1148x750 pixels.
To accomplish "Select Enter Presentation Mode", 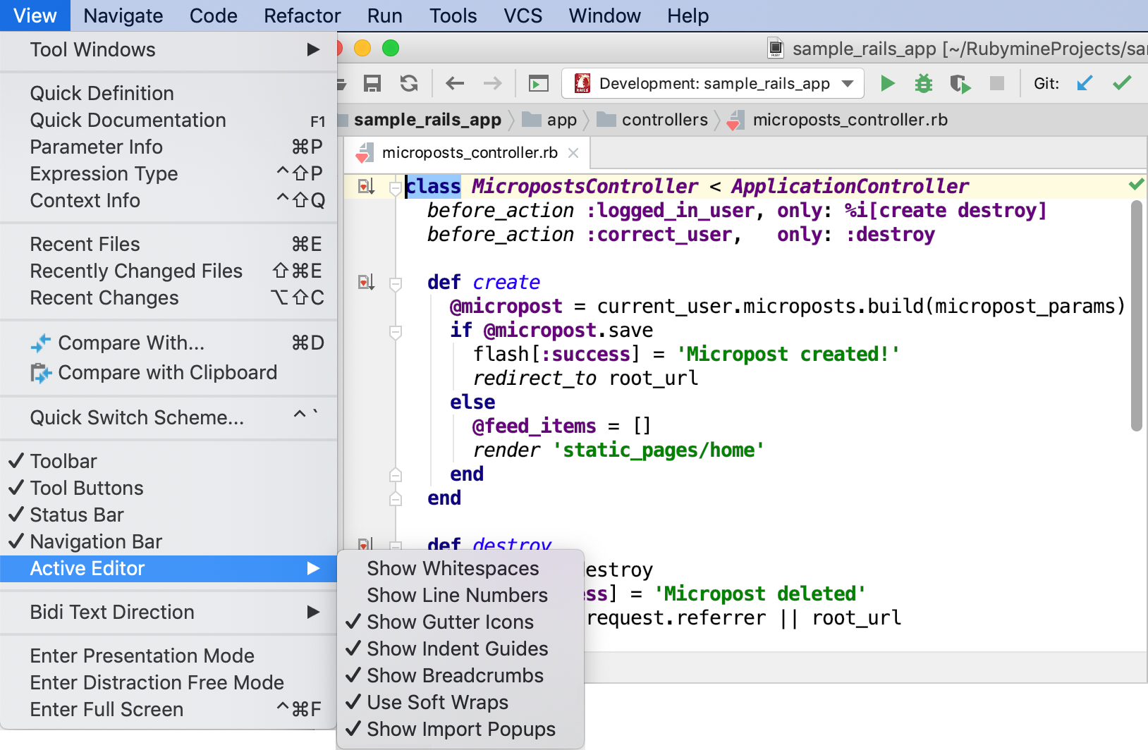I will coord(169,656).
